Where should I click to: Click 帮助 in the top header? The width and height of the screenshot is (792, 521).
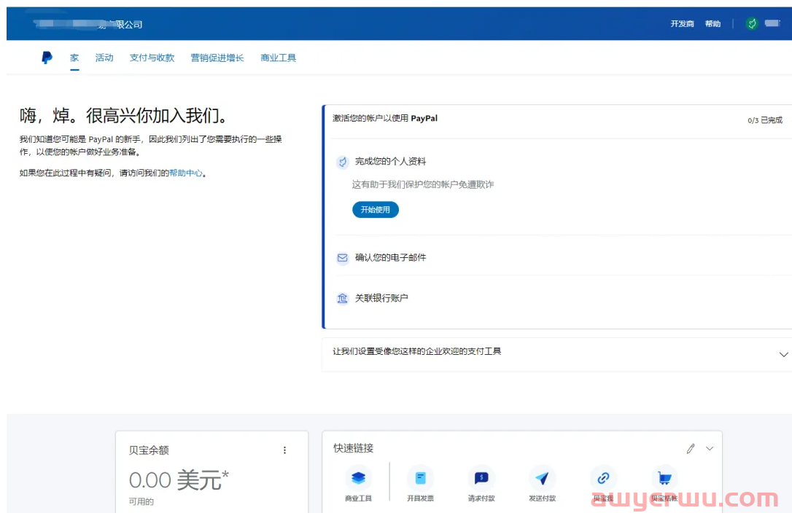pos(713,24)
